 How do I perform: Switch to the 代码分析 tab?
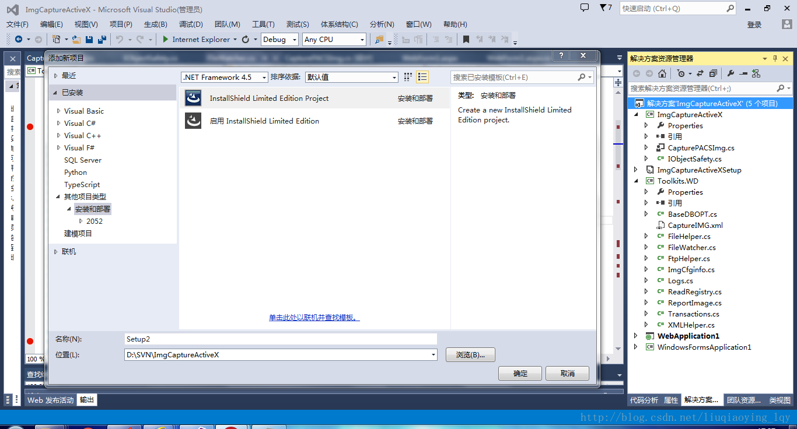coord(644,400)
